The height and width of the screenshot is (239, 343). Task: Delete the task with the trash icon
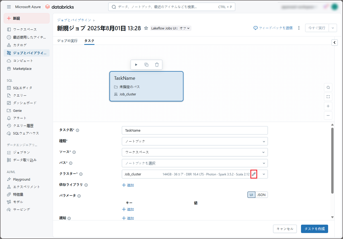[x=157, y=65]
